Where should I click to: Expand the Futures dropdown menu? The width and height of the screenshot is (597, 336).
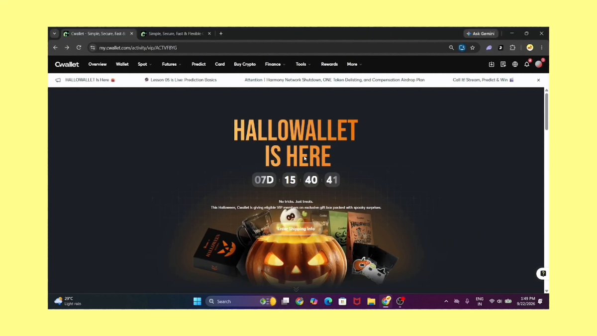(172, 64)
